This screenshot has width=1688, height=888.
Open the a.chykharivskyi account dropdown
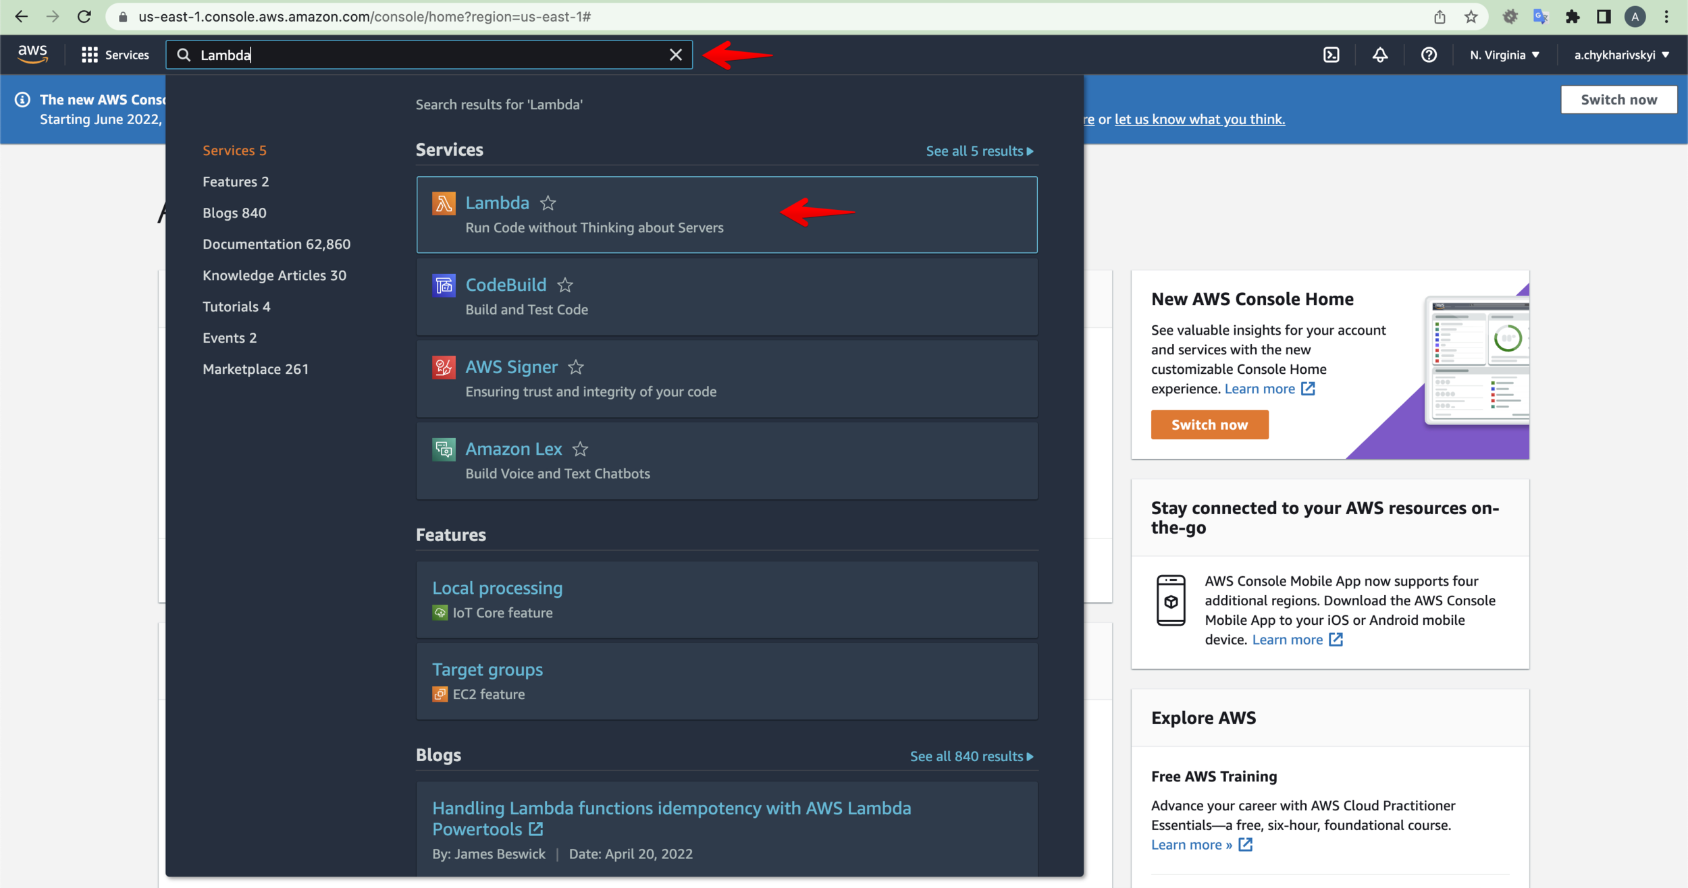[x=1621, y=55]
